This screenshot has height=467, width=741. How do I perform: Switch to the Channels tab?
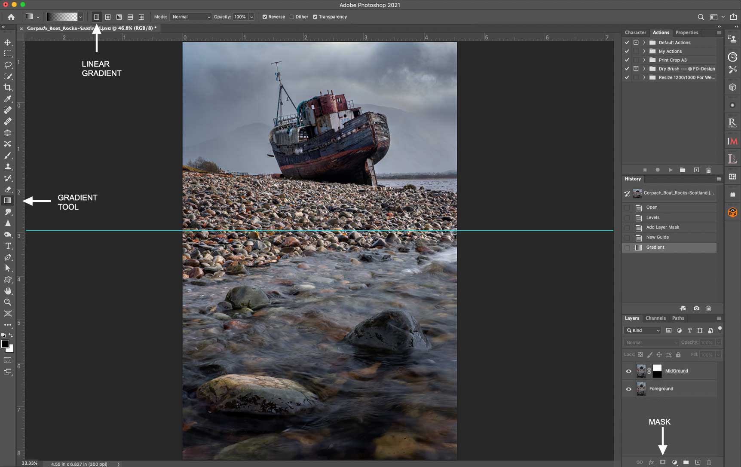pos(655,318)
